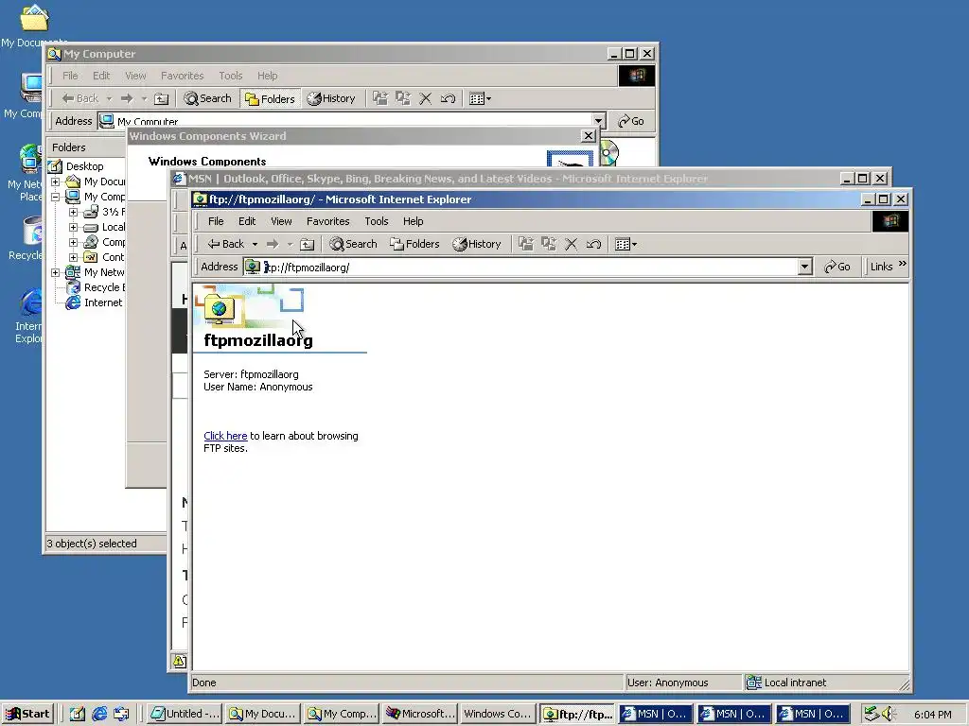Image resolution: width=969 pixels, height=726 pixels.
Task: Open Tools menu in the FTP window
Action: pyautogui.click(x=377, y=221)
